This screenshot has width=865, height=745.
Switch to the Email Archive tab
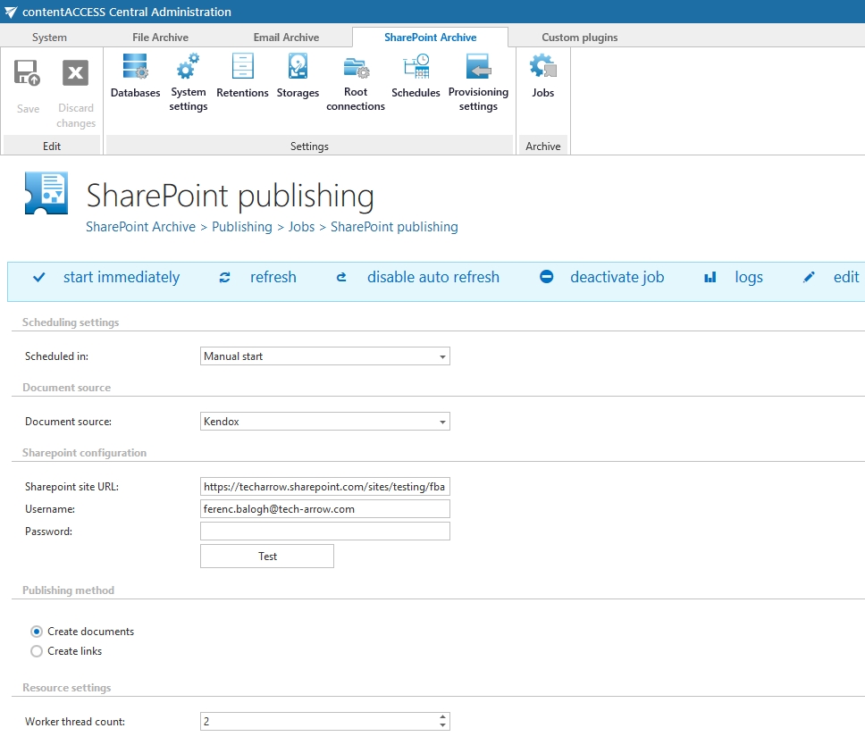(286, 38)
